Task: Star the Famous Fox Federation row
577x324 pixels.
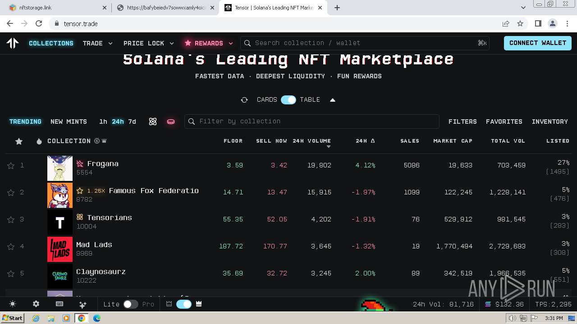Action: tap(11, 193)
